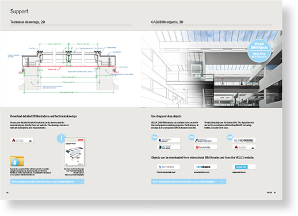The width and height of the screenshot is (298, 216).
Task: Click the Vectorworks logo badge
Action: coord(244,141)
